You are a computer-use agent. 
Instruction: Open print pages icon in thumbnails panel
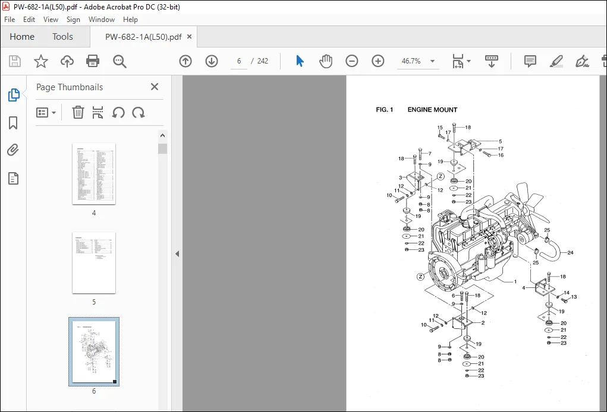[98, 112]
